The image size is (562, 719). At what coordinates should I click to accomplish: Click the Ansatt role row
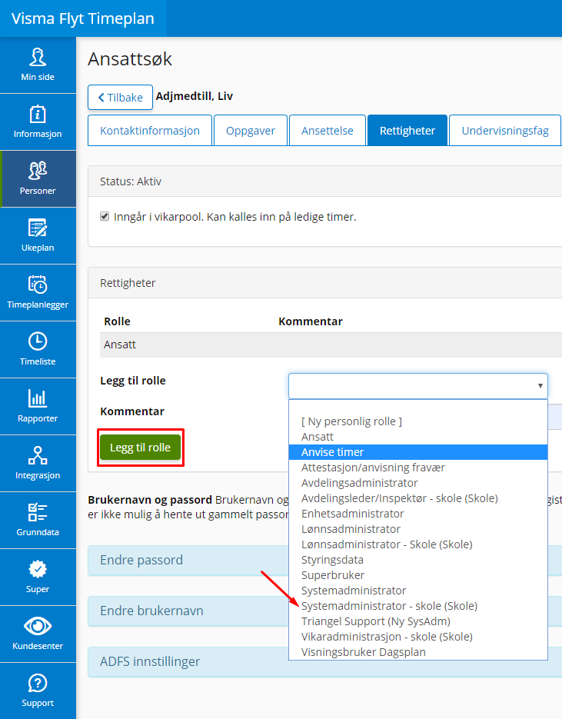point(331,345)
